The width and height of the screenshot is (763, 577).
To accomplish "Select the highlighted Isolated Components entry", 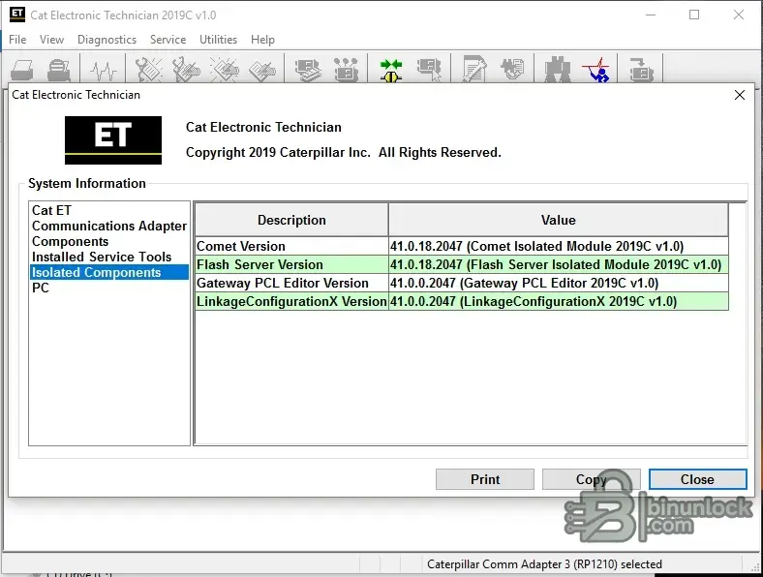I will pyautogui.click(x=109, y=272).
